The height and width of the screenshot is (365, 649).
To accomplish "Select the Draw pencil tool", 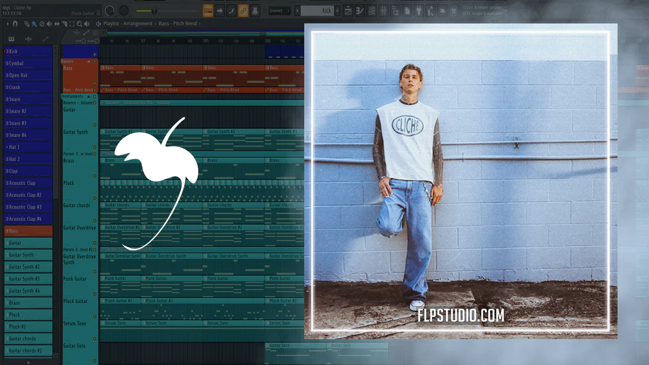I will (27, 24).
